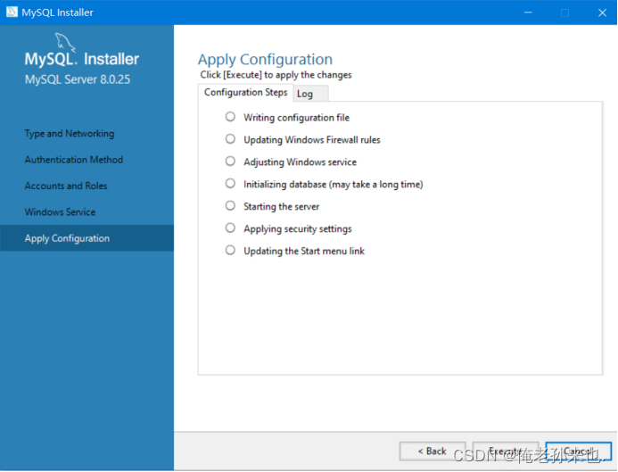Click the Starting the server step circle

(x=230, y=206)
